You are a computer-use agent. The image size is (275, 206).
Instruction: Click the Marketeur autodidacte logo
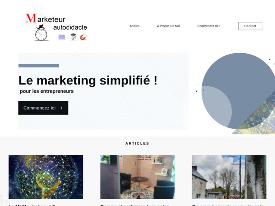click(56, 27)
